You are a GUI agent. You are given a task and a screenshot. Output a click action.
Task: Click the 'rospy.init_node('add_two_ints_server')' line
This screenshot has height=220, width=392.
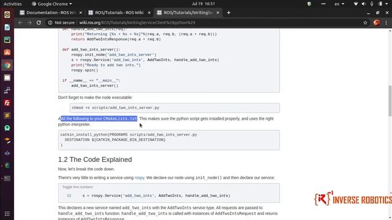[114, 55]
